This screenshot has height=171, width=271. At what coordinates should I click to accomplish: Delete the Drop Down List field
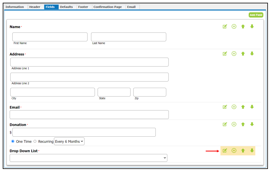pos(234,151)
